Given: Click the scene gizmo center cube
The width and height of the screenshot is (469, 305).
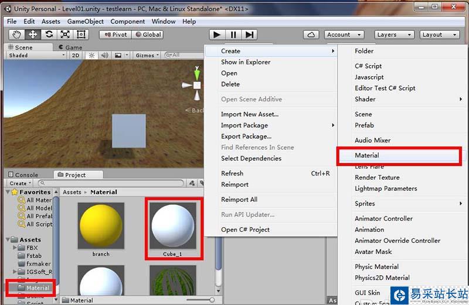Looking at the screenshot, I should tap(197, 85).
